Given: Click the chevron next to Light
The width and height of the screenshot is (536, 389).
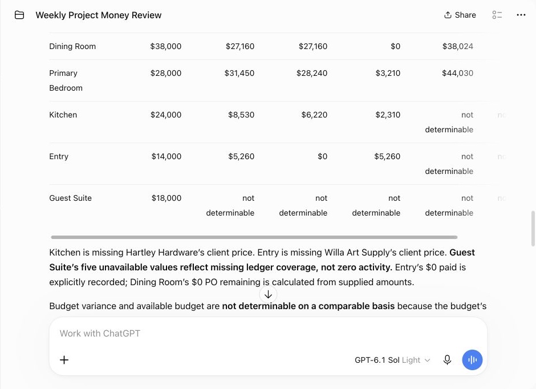Looking at the screenshot, I should coord(427,360).
